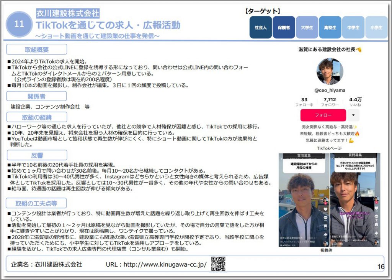Click the line 2024年よりTikTokの求人を開始
The width and height of the screenshot is (392, 280).
tap(47, 61)
